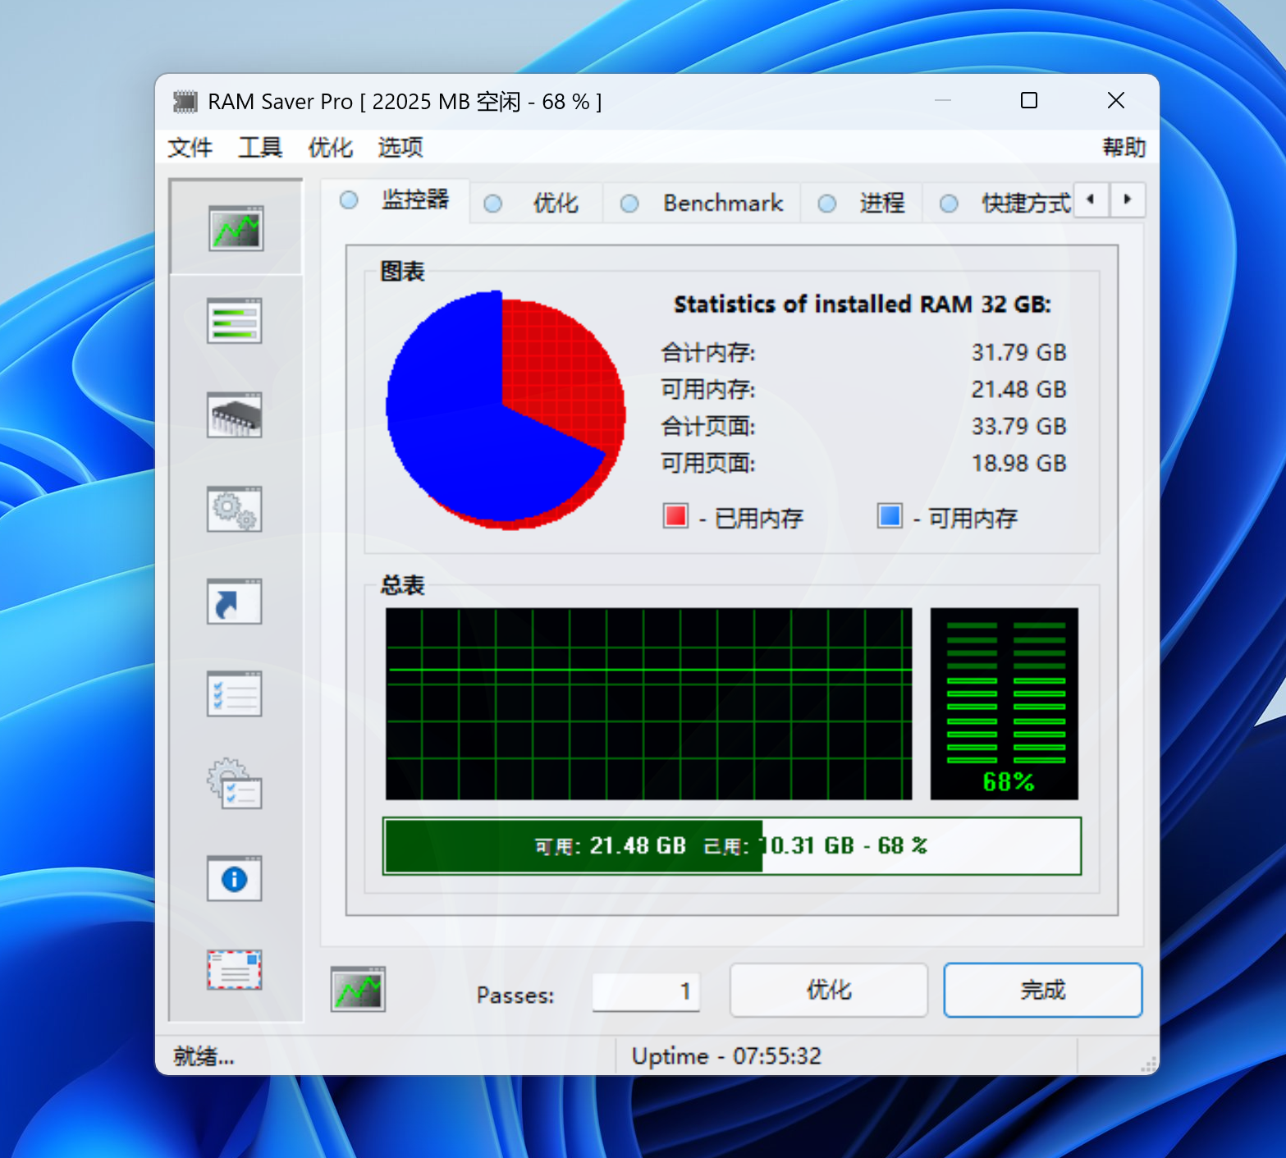Minimize the RAM Saver Pro window
Image resolution: width=1286 pixels, height=1158 pixels.
(x=943, y=101)
